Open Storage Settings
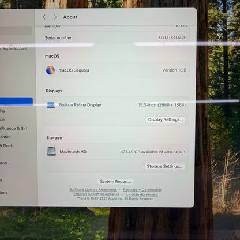 (164, 166)
